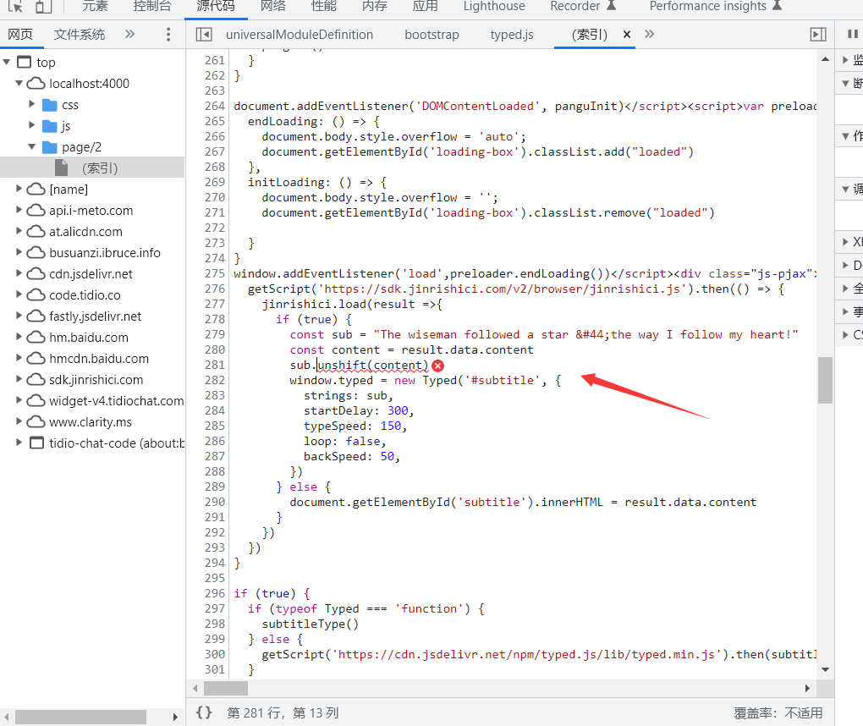The height and width of the screenshot is (726, 863).
Task: Open the 应用 panel tab
Action: tap(426, 6)
